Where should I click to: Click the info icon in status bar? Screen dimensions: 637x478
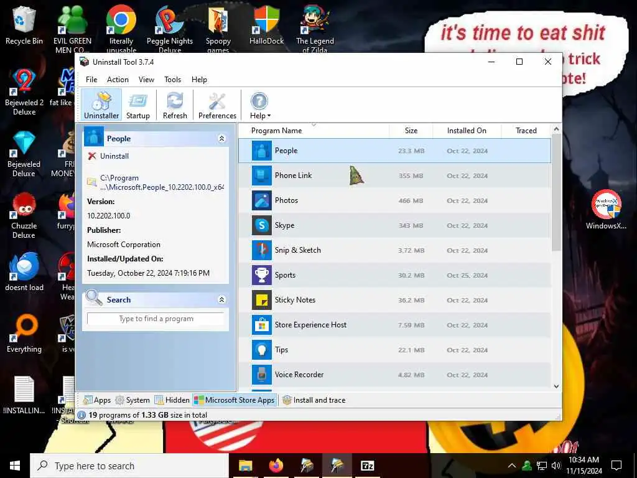[x=81, y=415]
